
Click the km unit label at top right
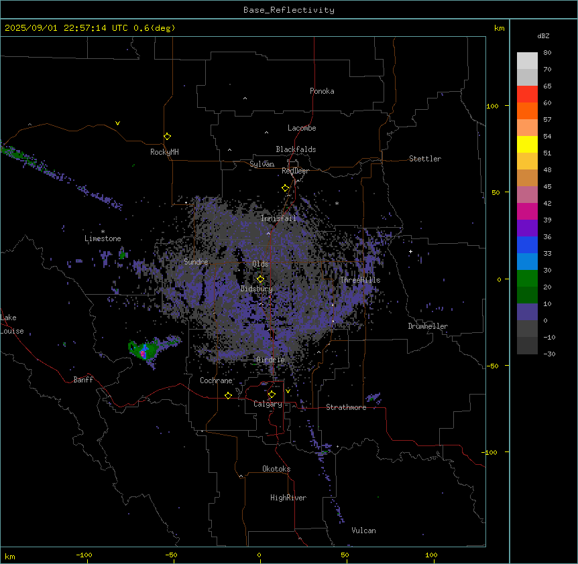[500, 28]
